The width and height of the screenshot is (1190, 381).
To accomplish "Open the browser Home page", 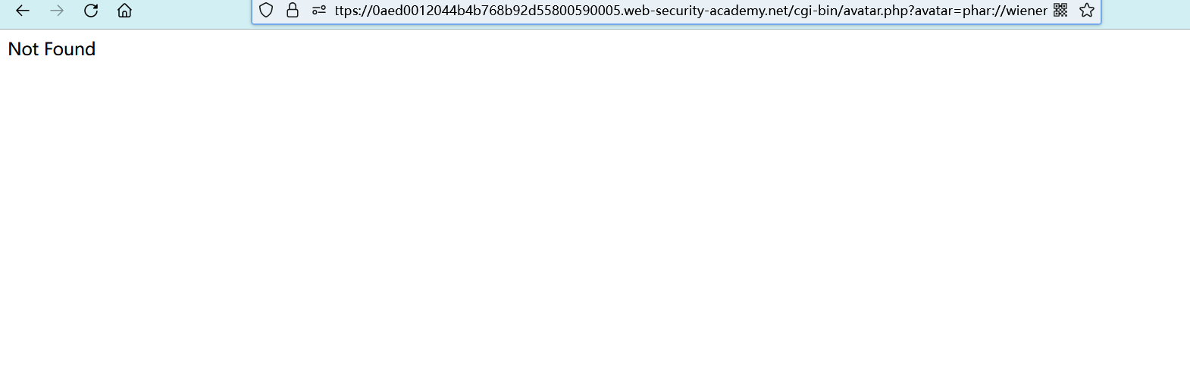I will [124, 11].
